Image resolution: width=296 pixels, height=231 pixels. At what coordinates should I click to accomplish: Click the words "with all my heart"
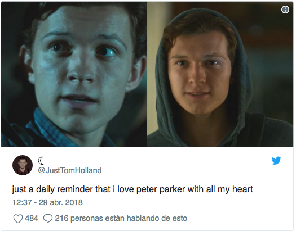(220, 189)
